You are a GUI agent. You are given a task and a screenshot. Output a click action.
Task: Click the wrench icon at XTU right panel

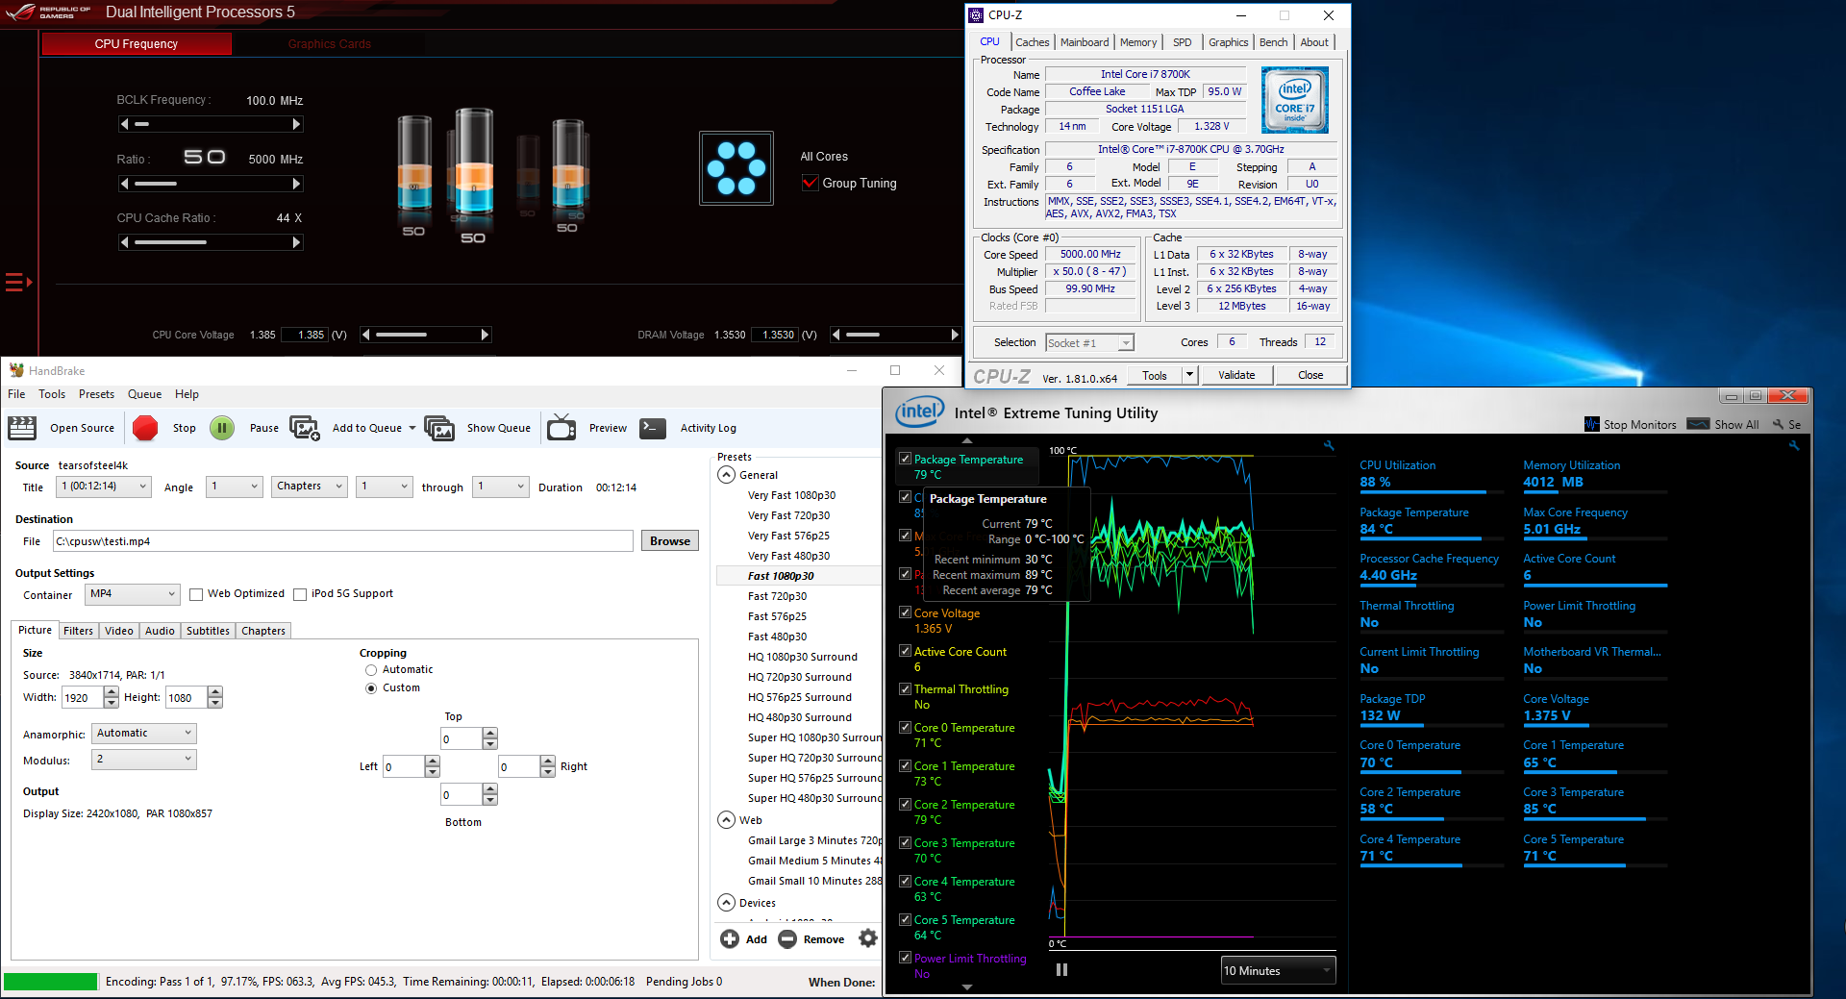pos(1793,446)
